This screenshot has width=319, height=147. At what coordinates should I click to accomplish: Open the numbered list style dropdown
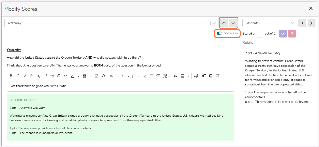[x=140, y=76]
